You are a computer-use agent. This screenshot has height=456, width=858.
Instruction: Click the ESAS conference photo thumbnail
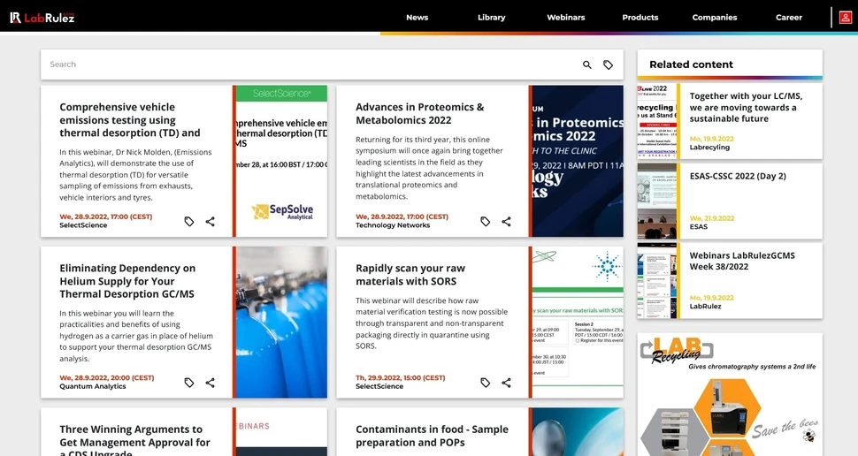657,201
